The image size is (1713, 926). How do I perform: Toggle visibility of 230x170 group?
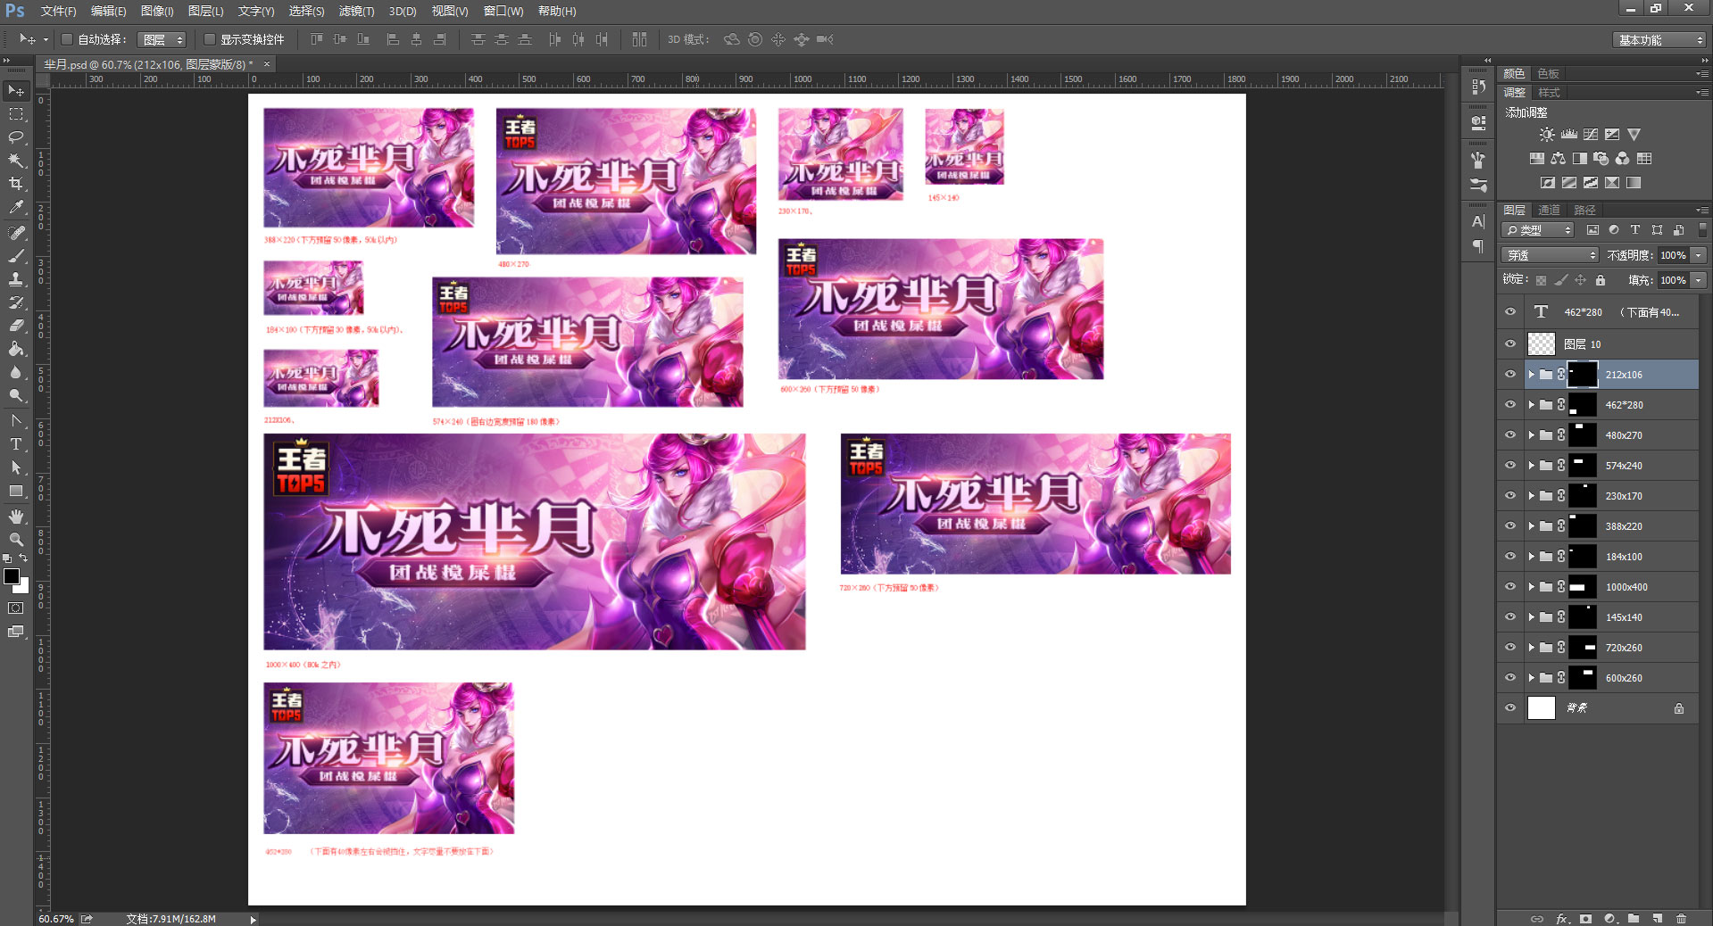coord(1510,496)
